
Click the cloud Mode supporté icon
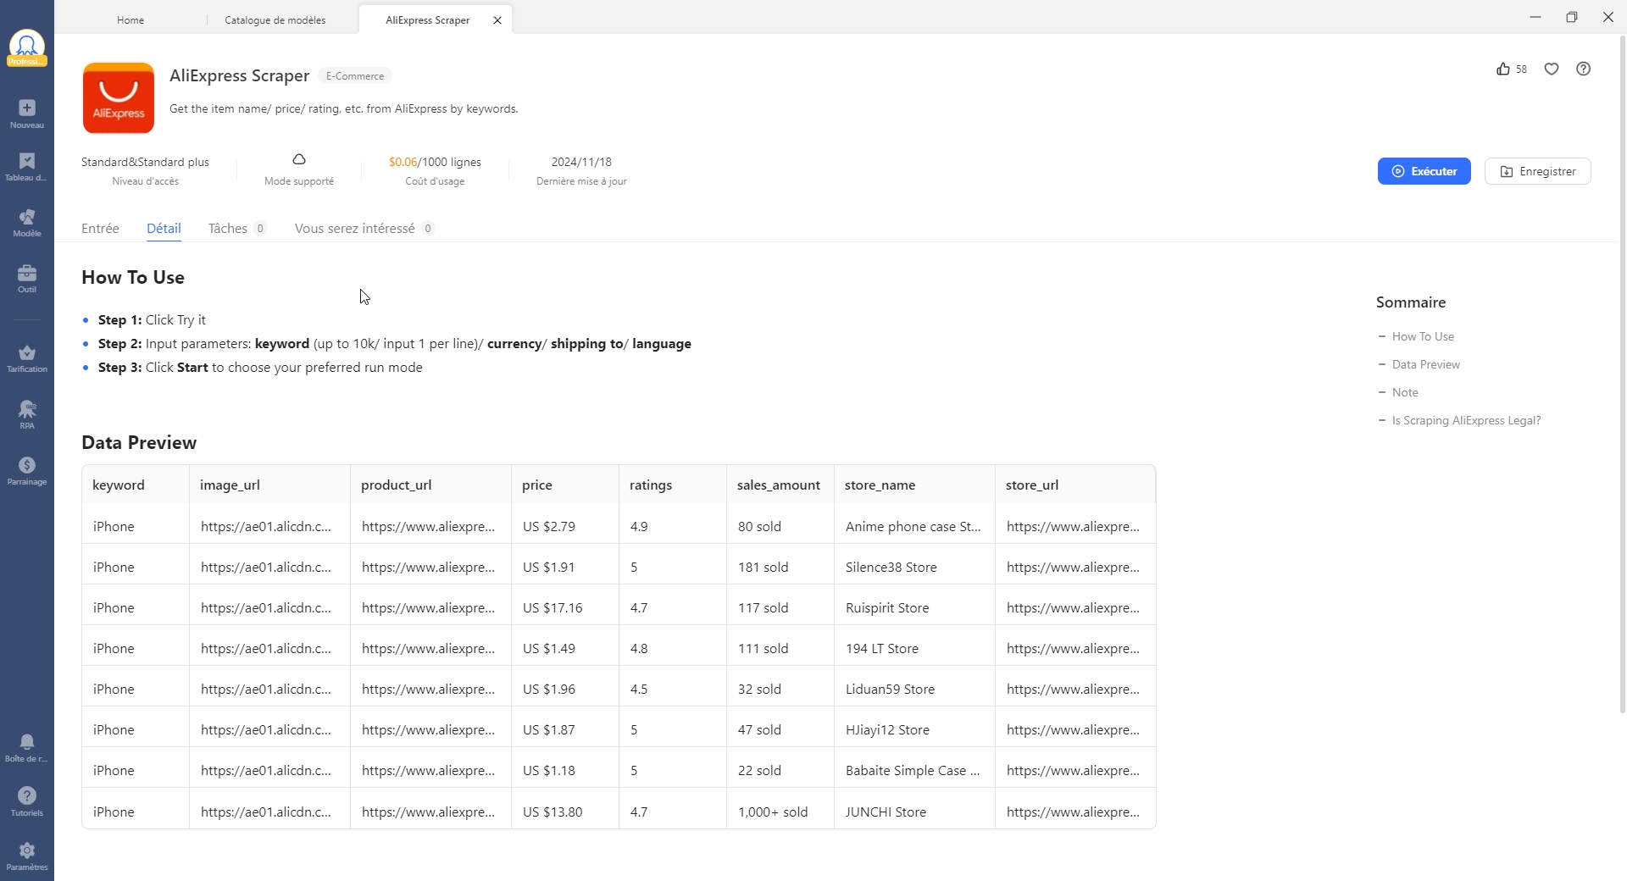click(299, 160)
